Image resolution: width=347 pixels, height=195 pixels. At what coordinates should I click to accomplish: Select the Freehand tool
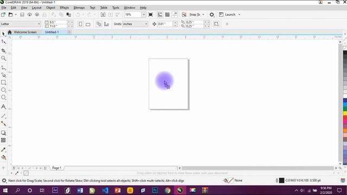(x=3, y=68)
